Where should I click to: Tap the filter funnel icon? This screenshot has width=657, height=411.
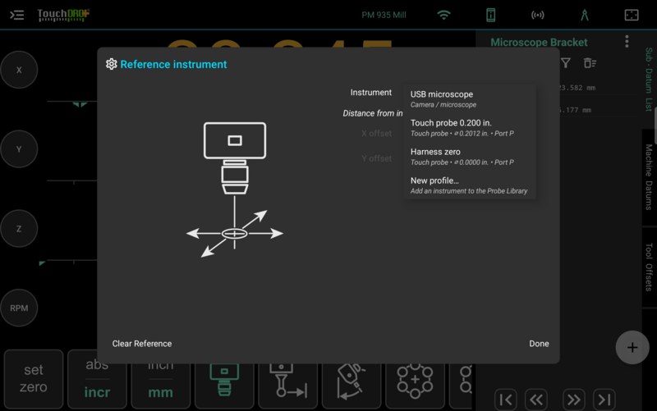coord(566,63)
